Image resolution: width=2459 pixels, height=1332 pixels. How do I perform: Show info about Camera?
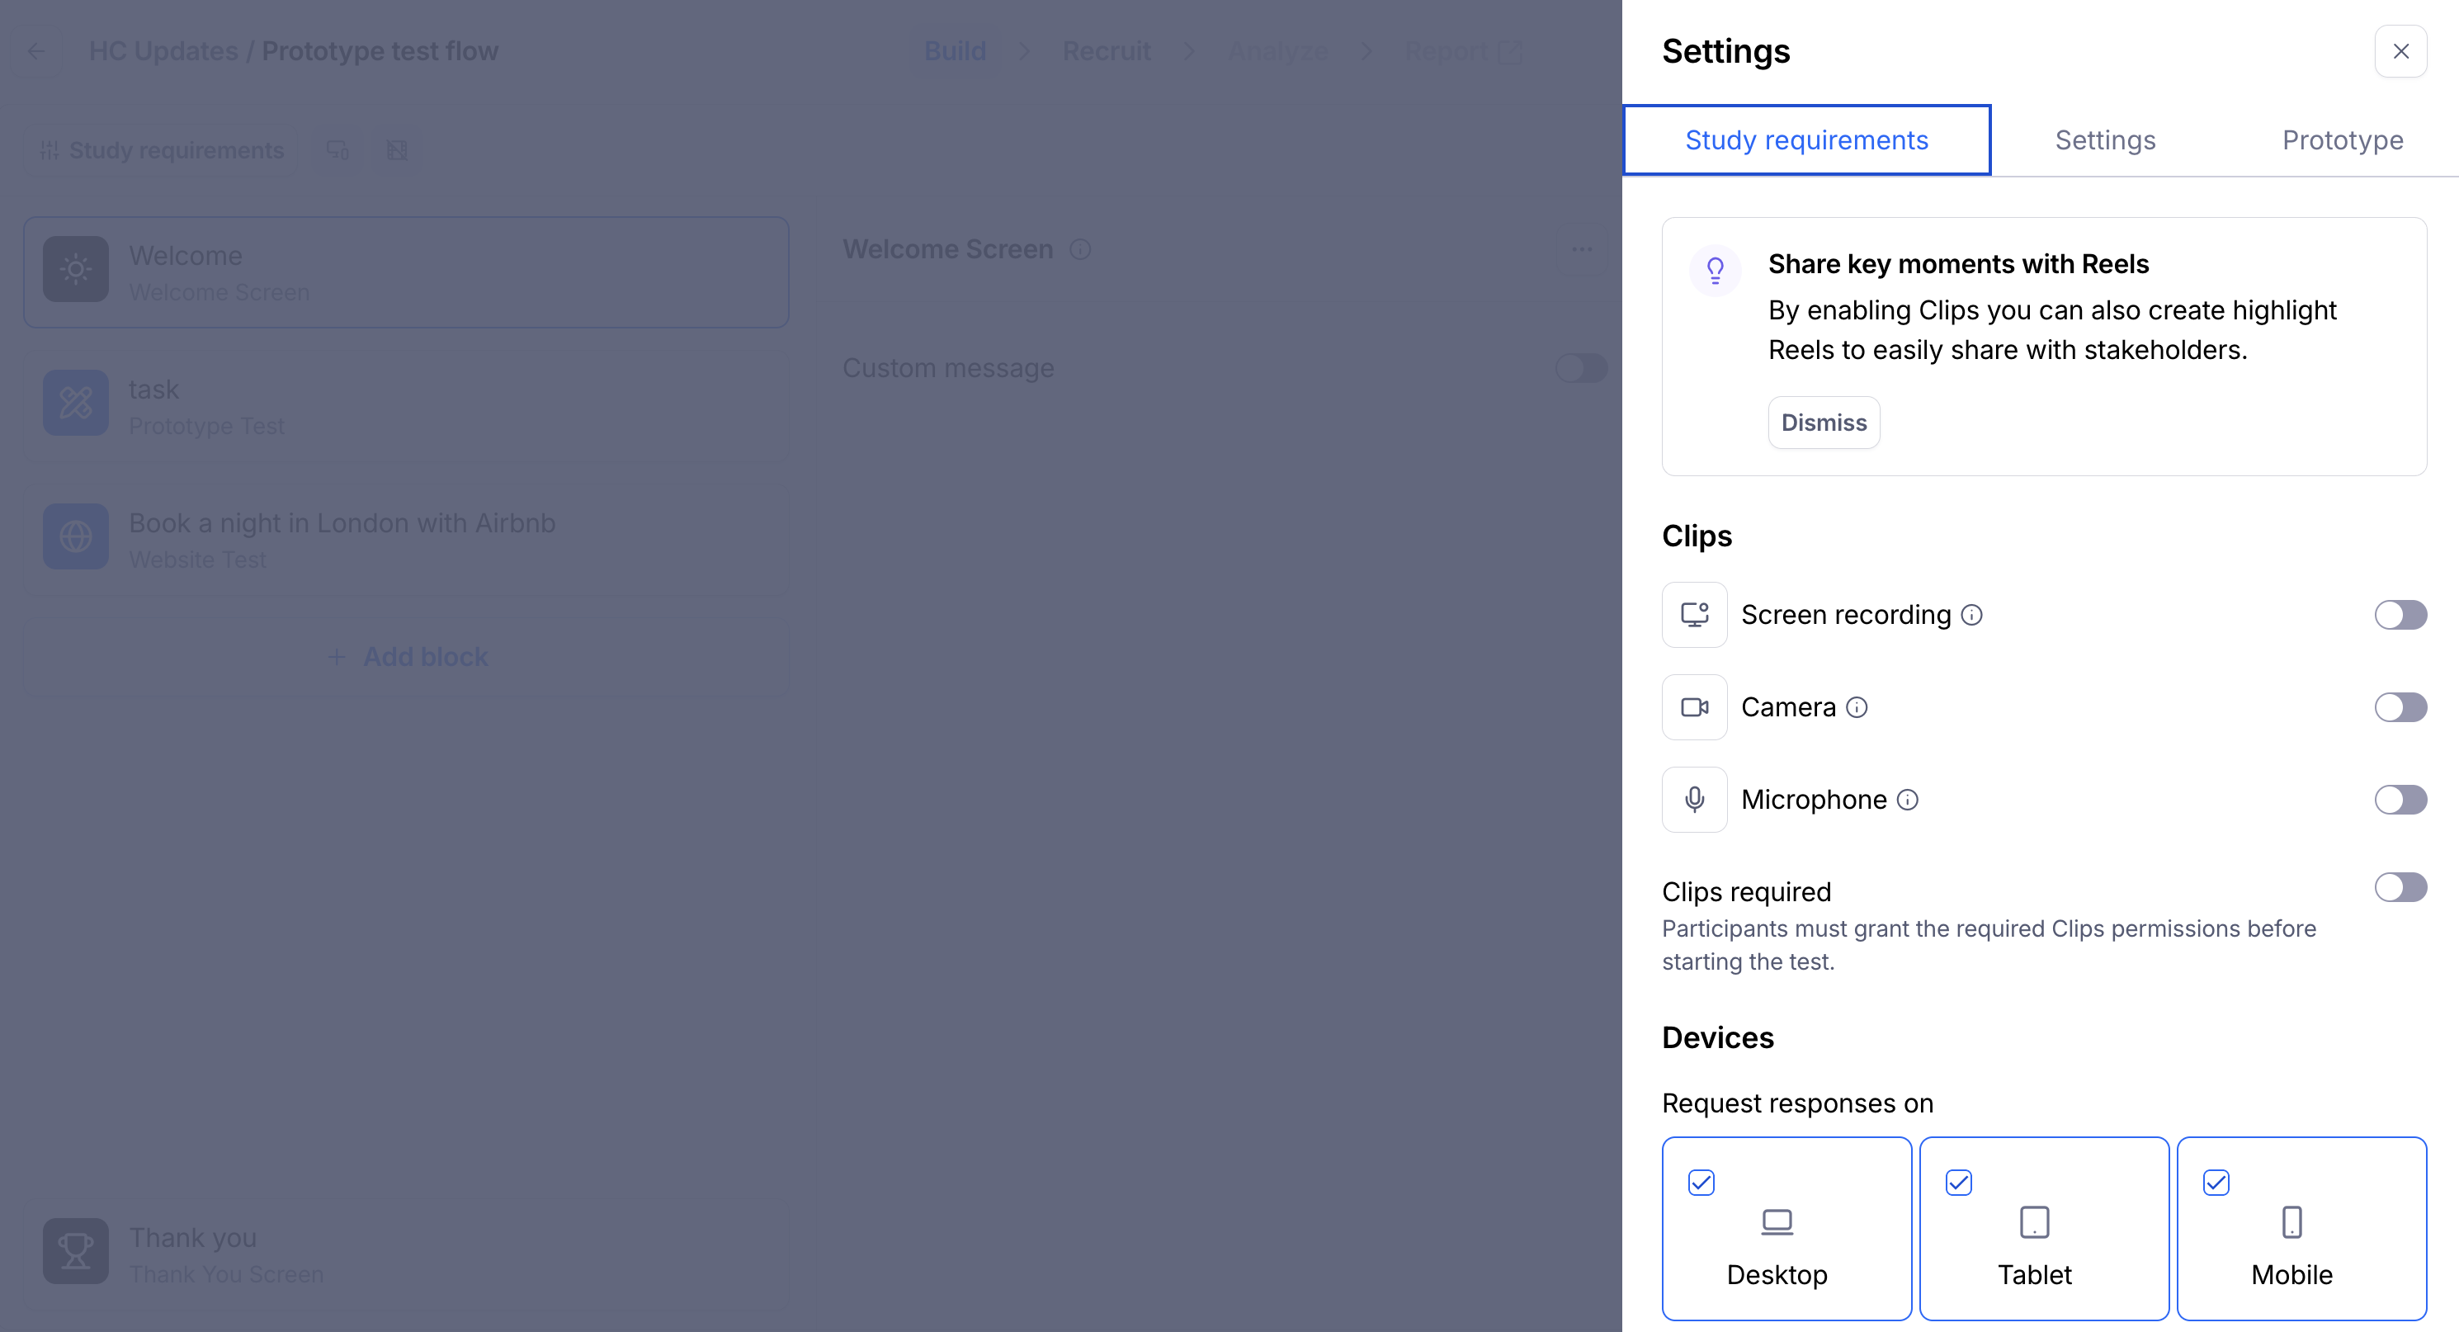click(1857, 707)
